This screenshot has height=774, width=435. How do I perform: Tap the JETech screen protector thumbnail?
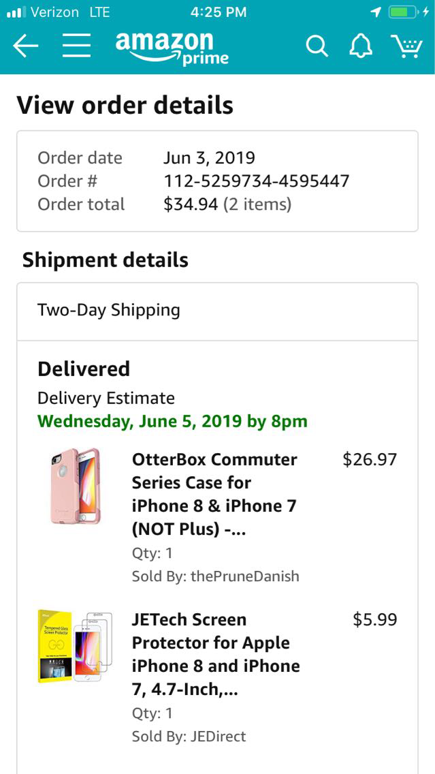(x=75, y=647)
